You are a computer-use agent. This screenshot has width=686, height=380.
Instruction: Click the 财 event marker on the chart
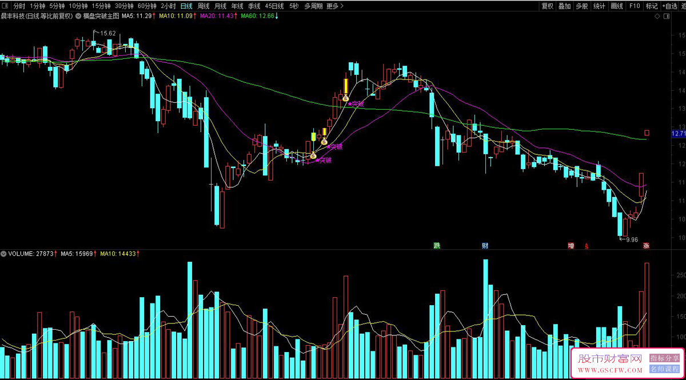tap(485, 246)
